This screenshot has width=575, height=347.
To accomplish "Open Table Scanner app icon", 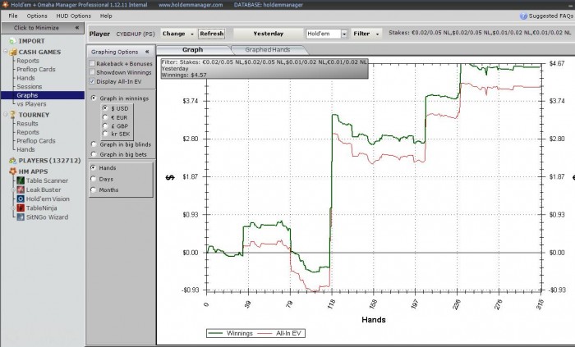I will click(21, 180).
